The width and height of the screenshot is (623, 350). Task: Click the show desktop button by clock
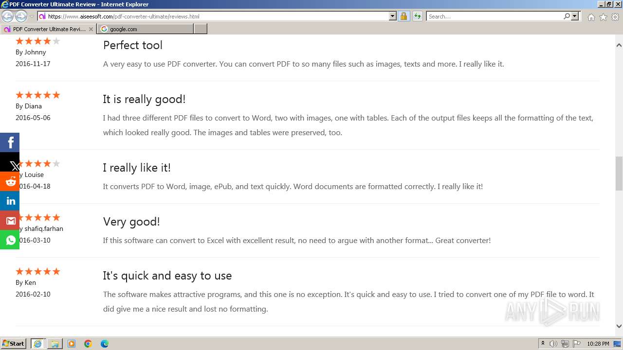618,344
